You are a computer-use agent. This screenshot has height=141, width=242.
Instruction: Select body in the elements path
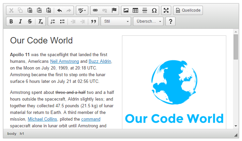pyautogui.click(x=12, y=134)
